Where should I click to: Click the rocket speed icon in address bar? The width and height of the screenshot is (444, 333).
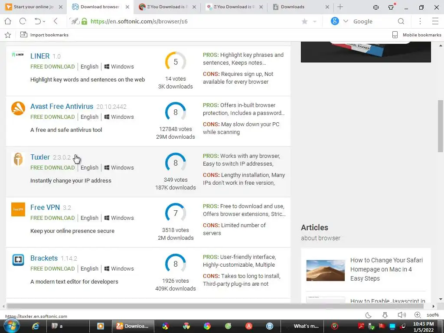[75, 21]
